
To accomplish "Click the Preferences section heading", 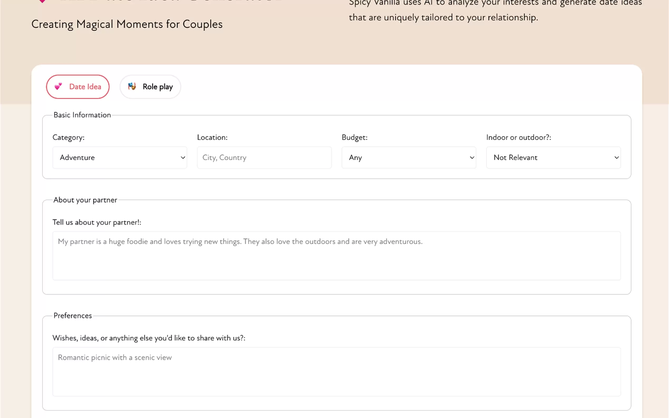I will coord(72,316).
